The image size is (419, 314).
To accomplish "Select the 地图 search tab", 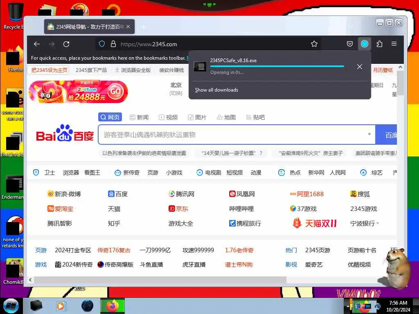I will click(226, 117).
